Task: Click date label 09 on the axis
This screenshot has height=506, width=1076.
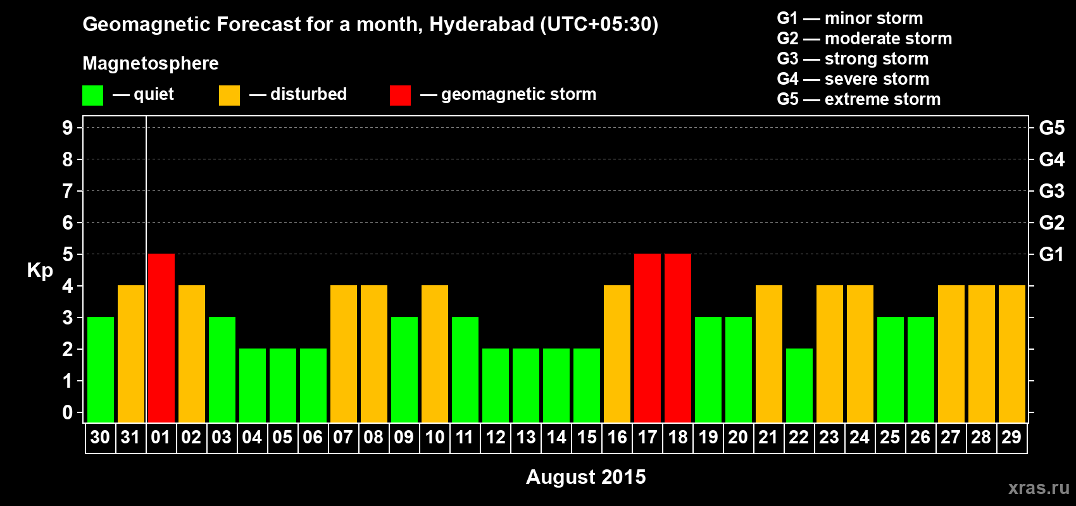Action: pyautogui.click(x=404, y=437)
